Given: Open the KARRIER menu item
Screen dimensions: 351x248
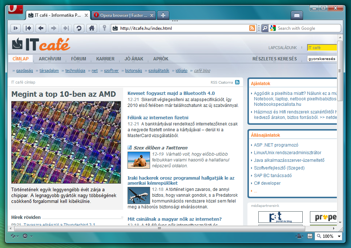Looking at the screenshot, I should [x=105, y=59].
